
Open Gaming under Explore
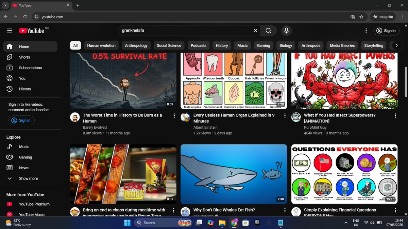pos(30,157)
